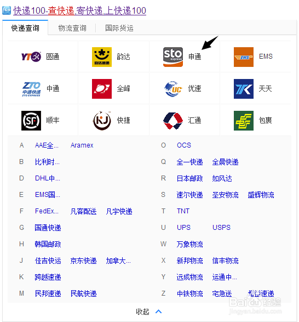
Task: Click the 远成物流 link
Action: coord(189,277)
